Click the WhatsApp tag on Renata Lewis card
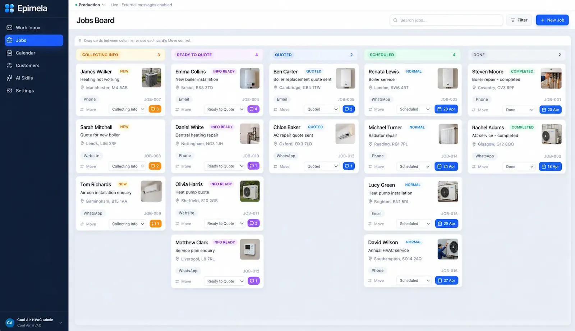The width and height of the screenshot is (575, 331). [381, 99]
